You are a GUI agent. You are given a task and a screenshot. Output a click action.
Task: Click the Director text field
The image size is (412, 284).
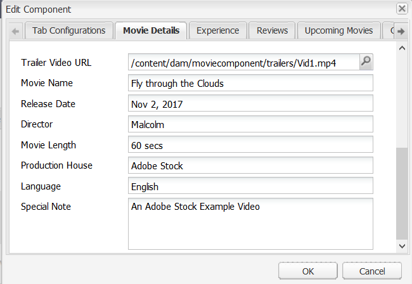[x=250, y=125]
